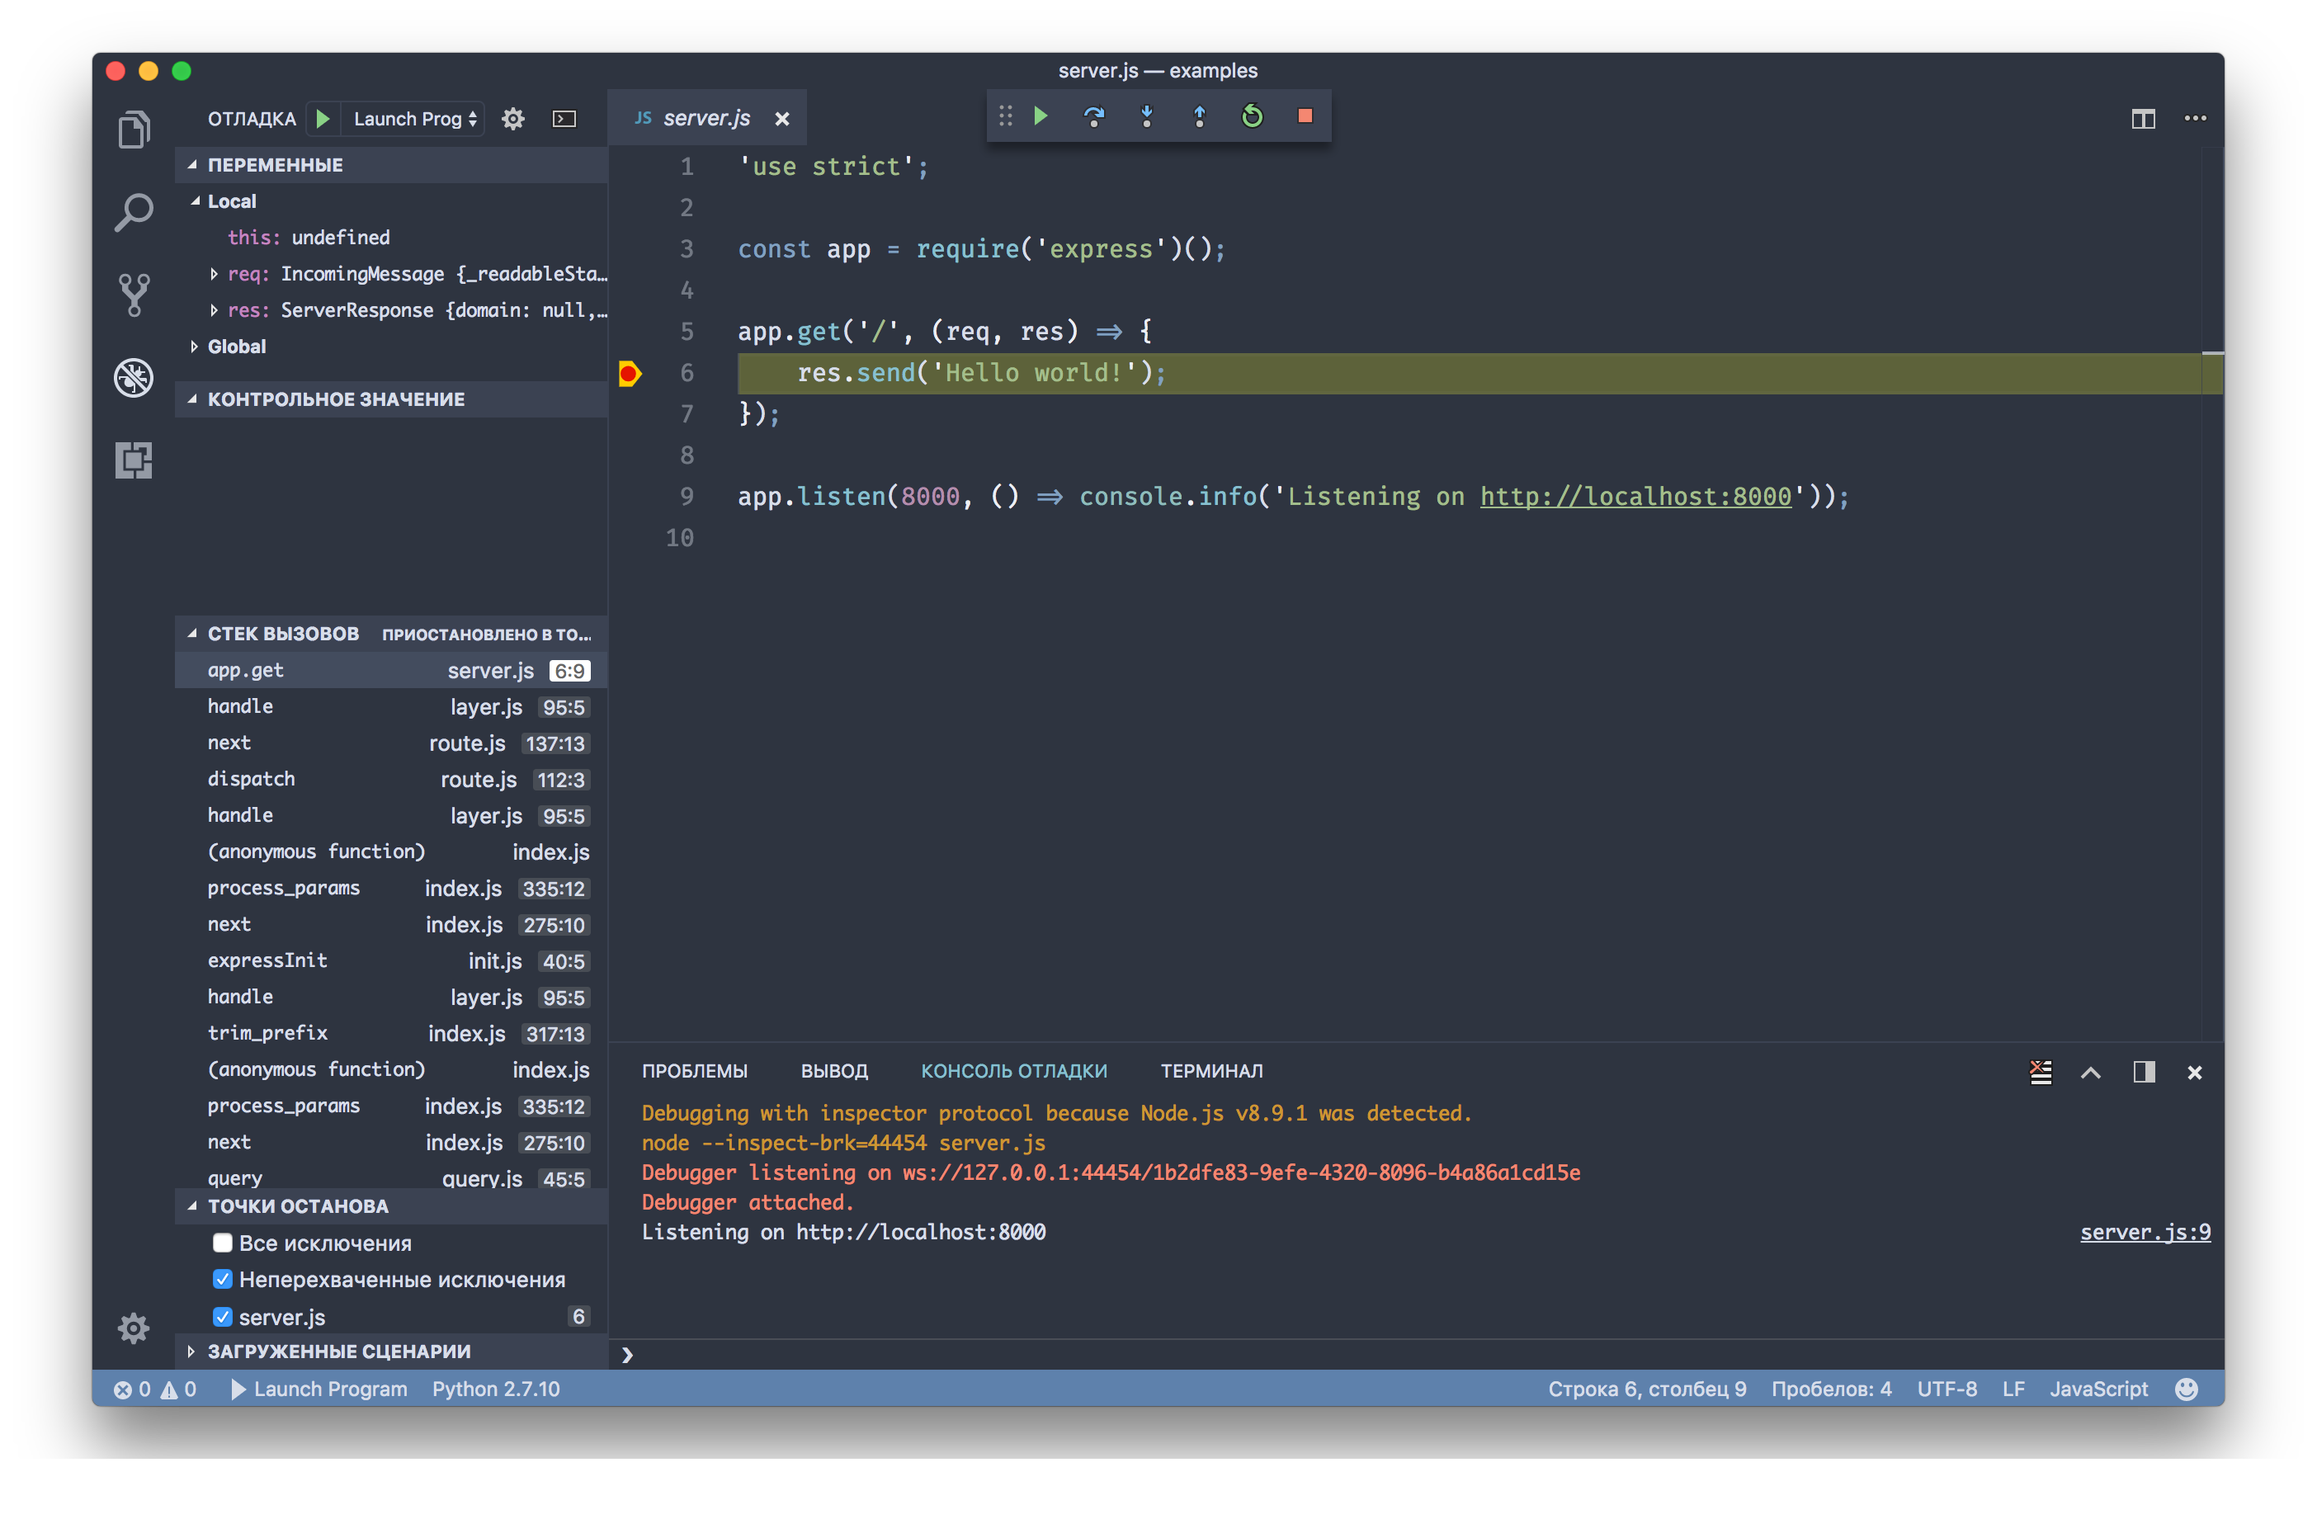This screenshot has height=1538, width=2317.
Task: Uncheck 'Неперехваченные исключения' breakpoint option
Action: (x=223, y=1279)
